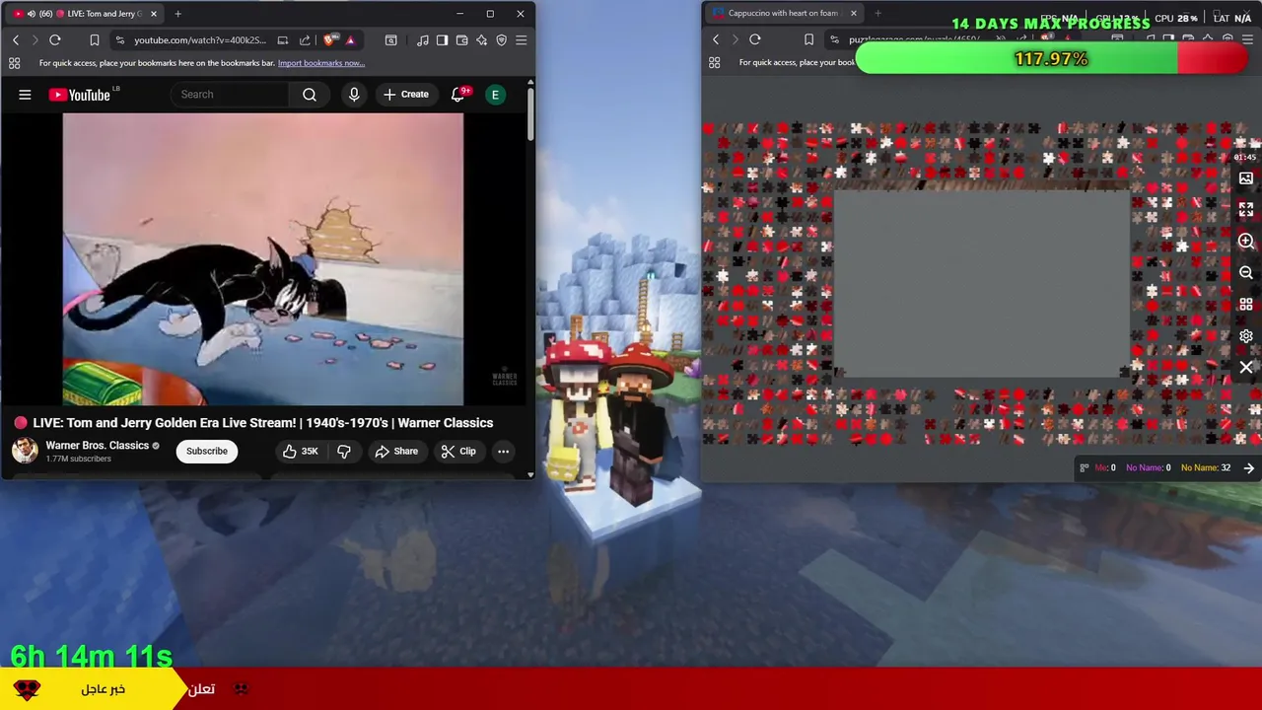
Task: Click the YouTube logo to go home
Action: (80, 95)
